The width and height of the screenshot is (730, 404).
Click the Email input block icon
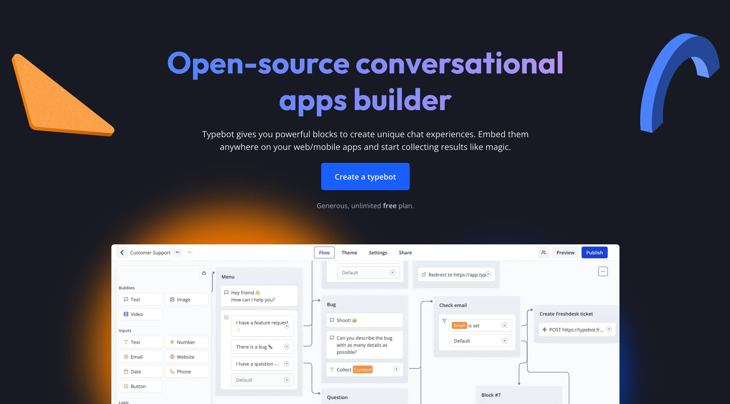point(126,357)
